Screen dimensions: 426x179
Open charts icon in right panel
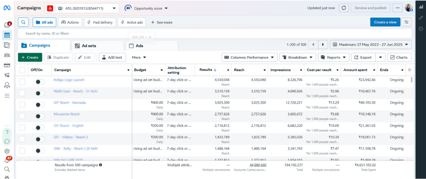[x=421, y=7]
